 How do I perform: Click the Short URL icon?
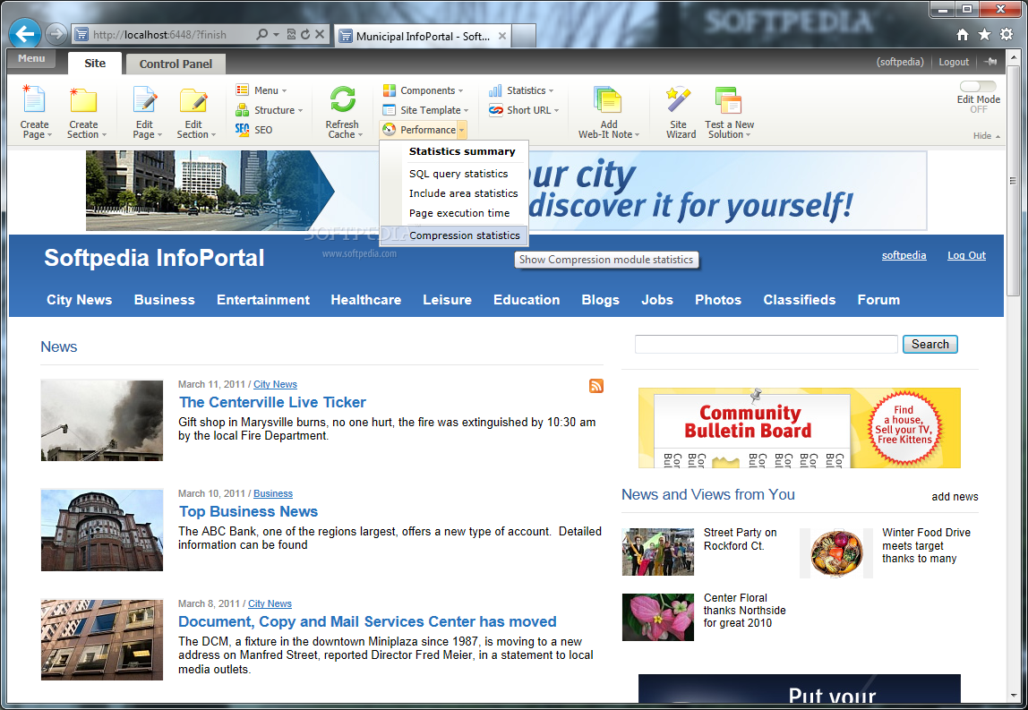click(496, 110)
